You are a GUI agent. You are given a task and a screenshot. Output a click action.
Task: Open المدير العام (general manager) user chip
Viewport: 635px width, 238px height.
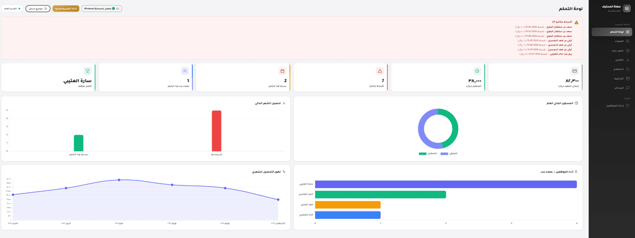click(x=12, y=9)
